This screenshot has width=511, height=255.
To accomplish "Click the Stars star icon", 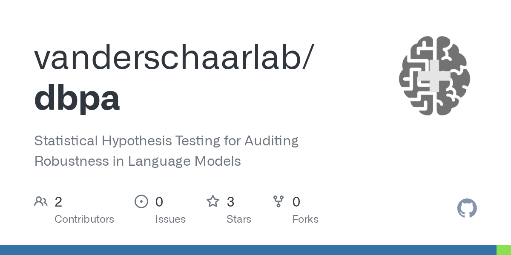I will 213,201.
